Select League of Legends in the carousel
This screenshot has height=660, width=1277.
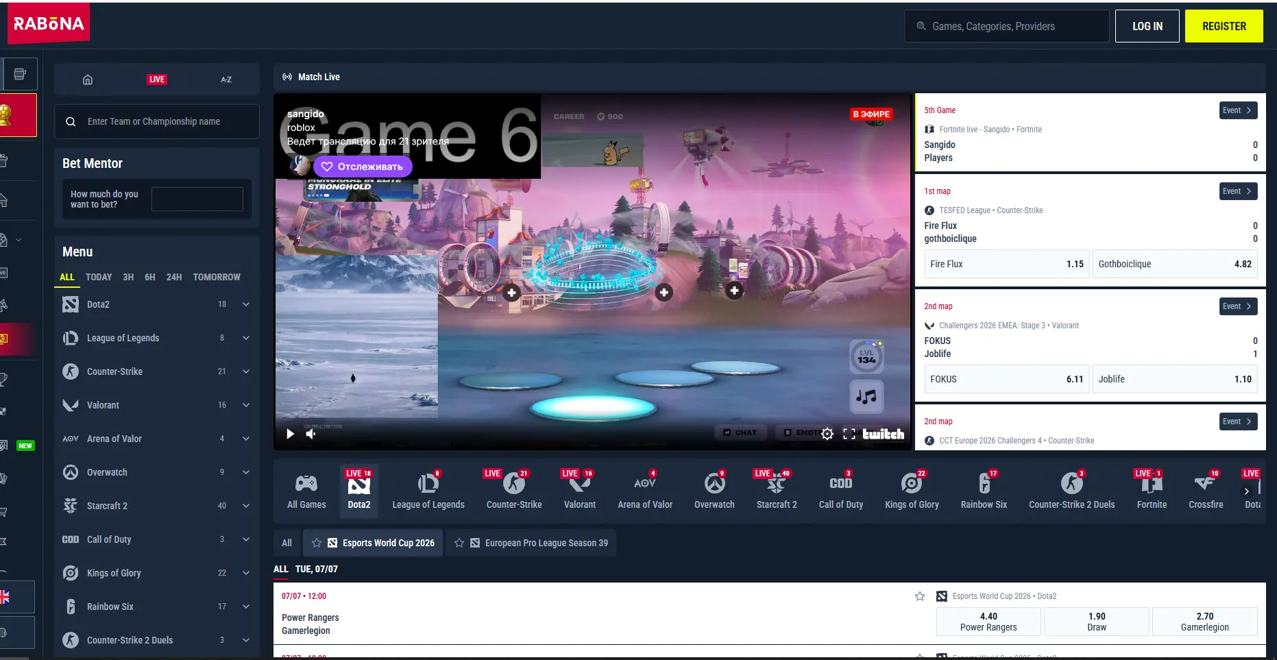[x=428, y=491]
